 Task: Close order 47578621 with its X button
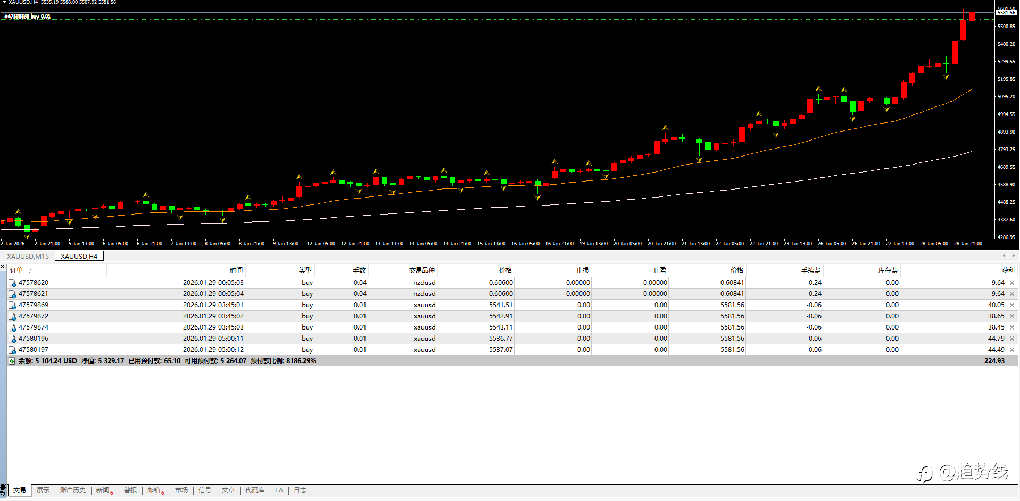(1012, 294)
